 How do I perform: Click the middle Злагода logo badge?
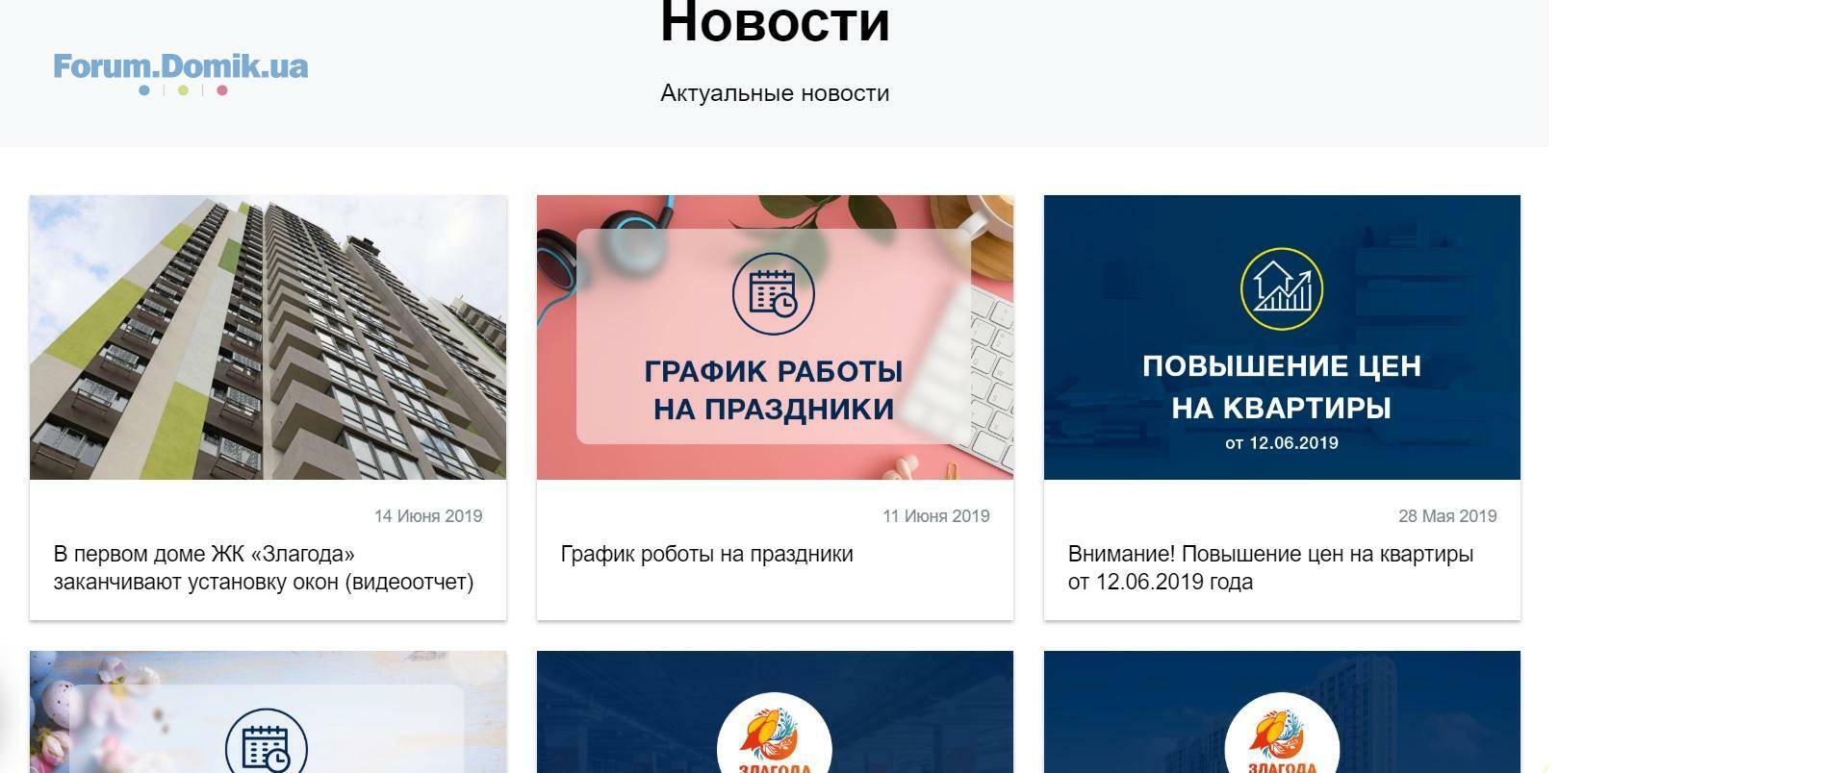click(775, 733)
